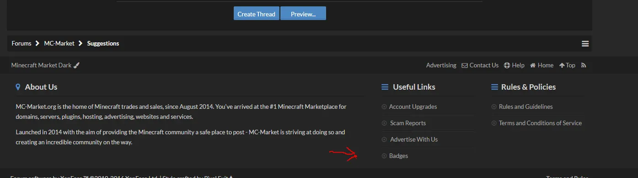Click the Rules and Guidelines bullet icon
The width and height of the screenshot is (638, 178).
coord(494,107)
